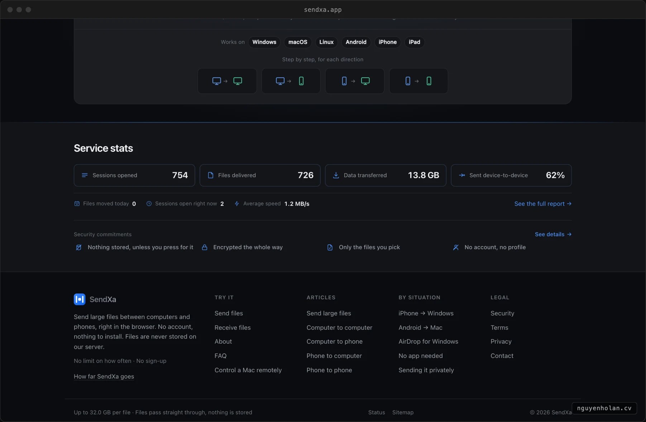Select the Linux platform pill
Viewport: 646px width, 422px height.
[326, 42]
